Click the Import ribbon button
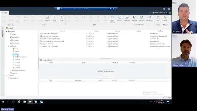The width and height of the screenshot is (197, 111). 54,18
